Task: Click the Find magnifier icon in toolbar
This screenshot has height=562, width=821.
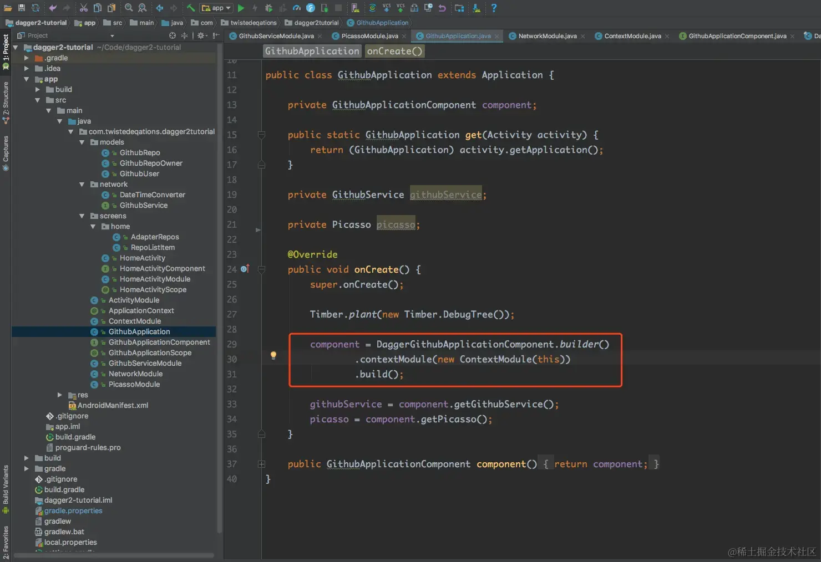Action: (129, 8)
